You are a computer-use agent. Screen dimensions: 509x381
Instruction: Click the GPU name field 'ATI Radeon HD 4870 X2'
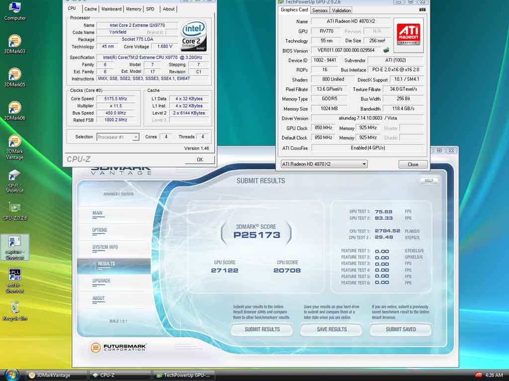[350, 21]
